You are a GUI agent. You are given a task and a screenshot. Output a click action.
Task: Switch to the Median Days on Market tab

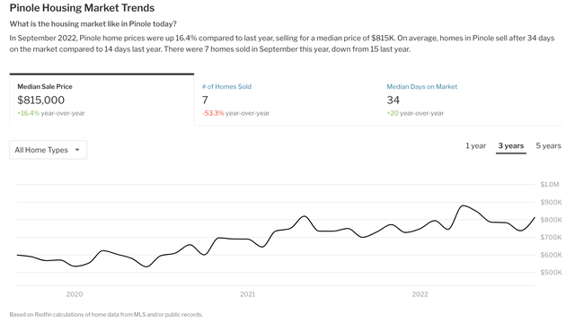point(471,100)
